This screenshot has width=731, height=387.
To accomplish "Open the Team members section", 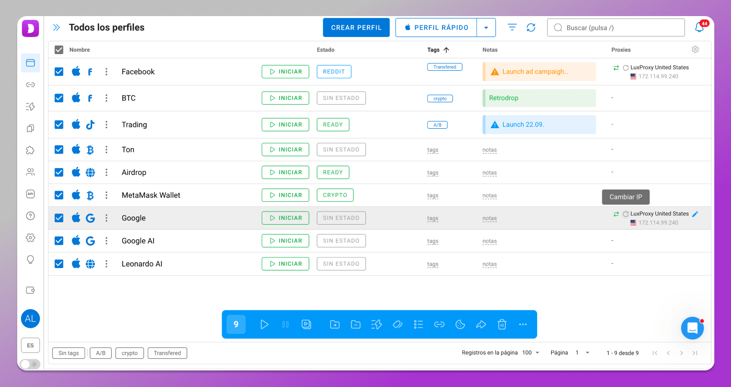I will tap(30, 172).
